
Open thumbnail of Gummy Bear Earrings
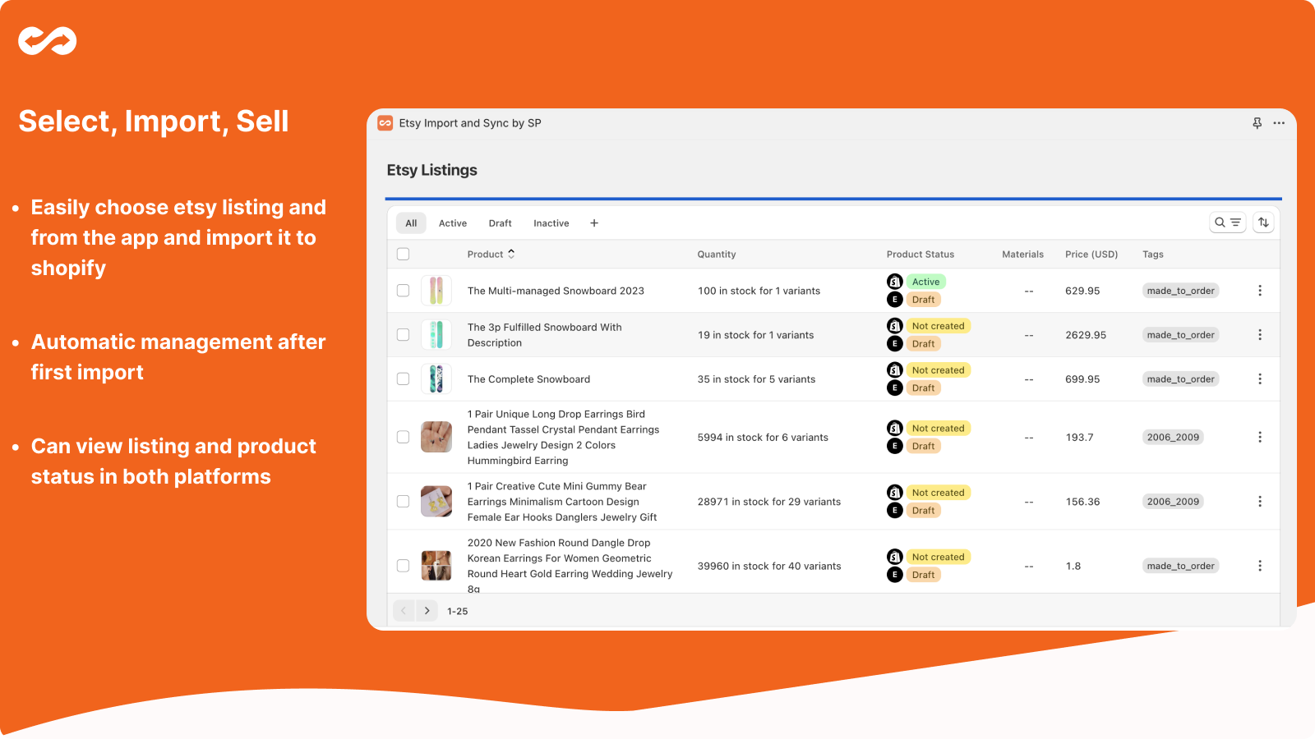tap(436, 502)
